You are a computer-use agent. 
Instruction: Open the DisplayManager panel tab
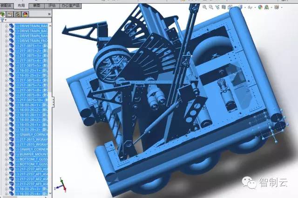tap(25, 14)
